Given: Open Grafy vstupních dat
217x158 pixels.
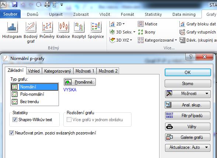Looking at the screenshot, I should point(198,32).
